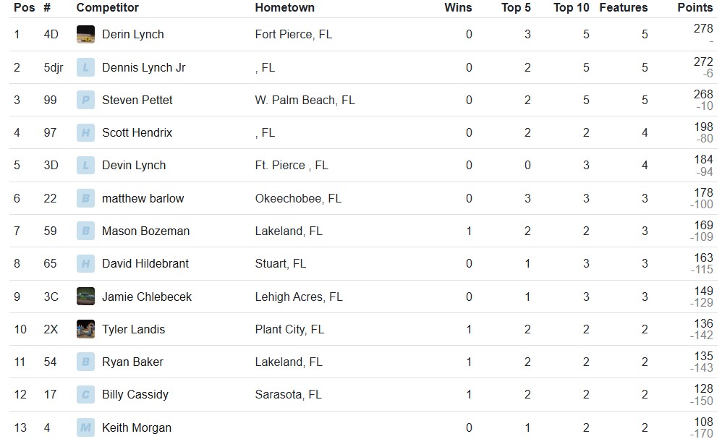Sort by the Top 5 column header
Image resolution: width=722 pixels, height=439 pixels.
(516, 7)
